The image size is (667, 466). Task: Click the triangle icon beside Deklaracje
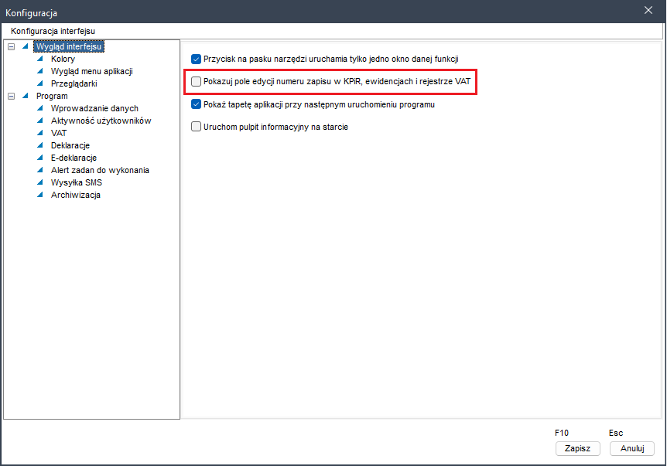click(40, 145)
